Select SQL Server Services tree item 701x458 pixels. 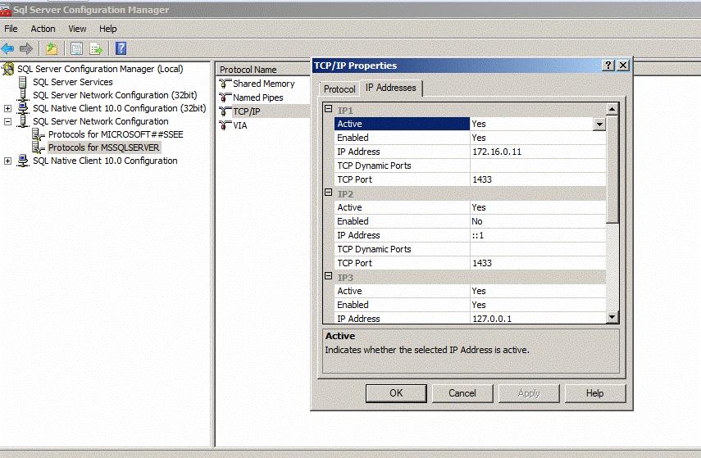pos(73,82)
